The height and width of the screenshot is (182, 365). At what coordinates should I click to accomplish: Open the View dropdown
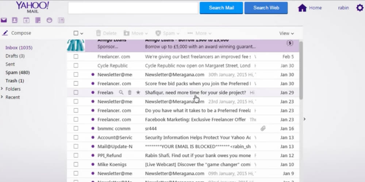287,33
